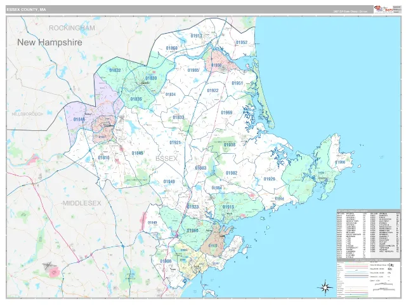This screenshot has height=305, width=406.
Task: Click ZIP code label 01835
Action: click(136, 99)
